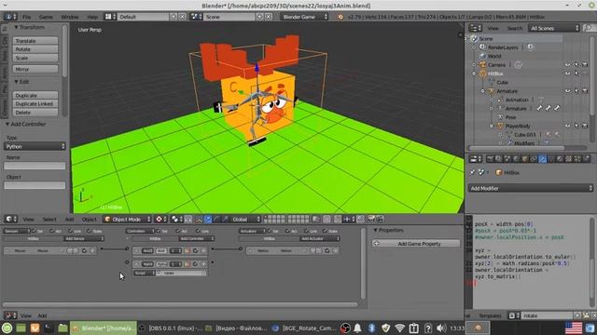Click the outliner search magnifier icon
The height and width of the screenshot is (335, 597).
[590, 28]
